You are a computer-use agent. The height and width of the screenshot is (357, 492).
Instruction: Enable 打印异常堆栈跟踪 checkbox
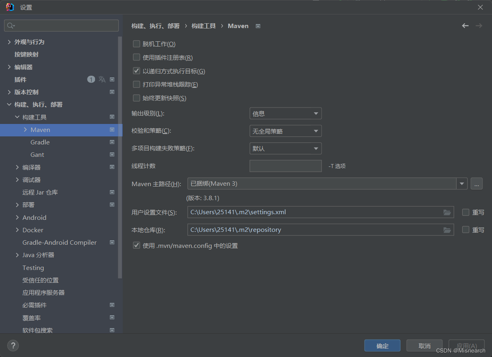136,84
